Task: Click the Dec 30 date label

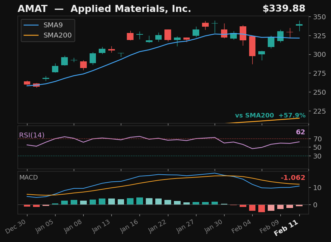Action: (16, 227)
